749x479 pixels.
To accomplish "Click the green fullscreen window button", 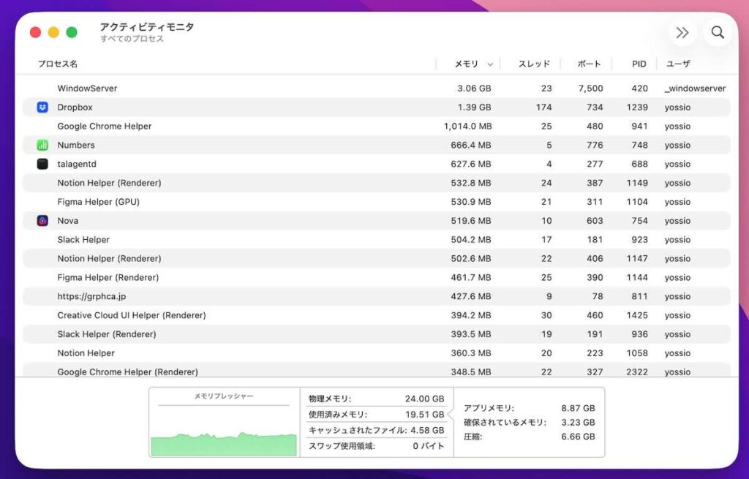I will (x=72, y=32).
